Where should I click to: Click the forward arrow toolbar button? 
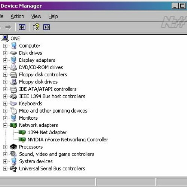pyautogui.click(x=8, y=27)
